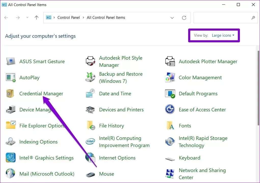Screen dimensions: 260x183
Task: Open the Keyboard icon
Action: (x=170, y=159)
